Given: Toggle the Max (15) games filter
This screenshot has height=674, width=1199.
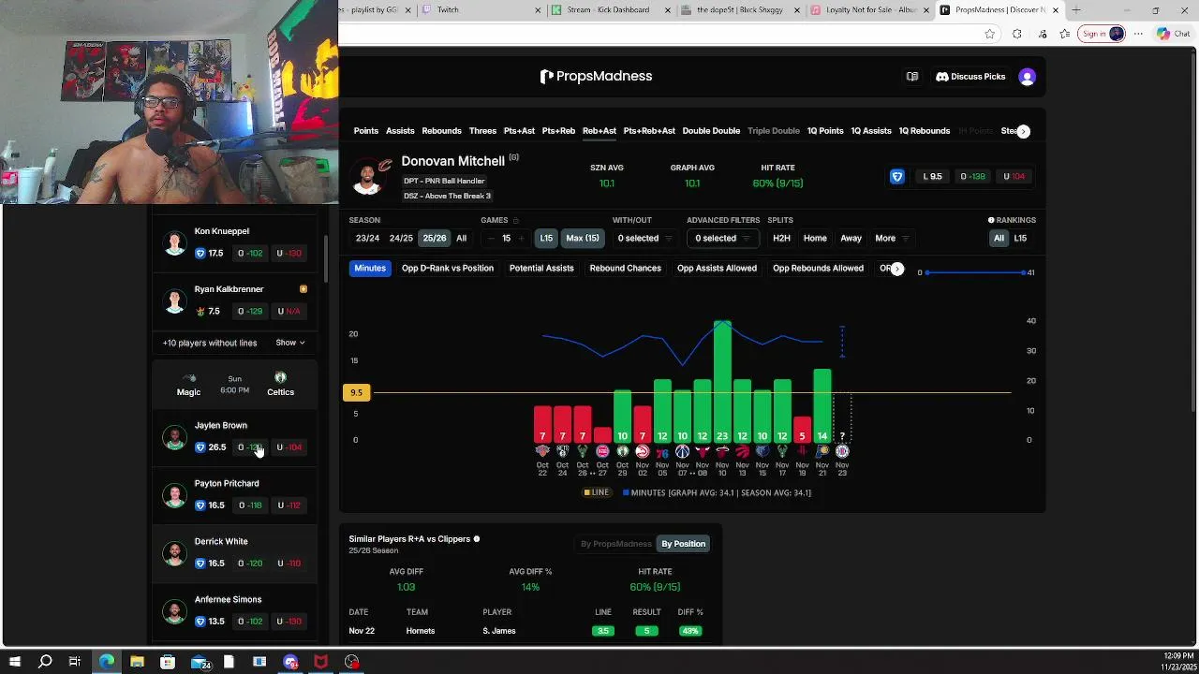Looking at the screenshot, I should (582, 239).
